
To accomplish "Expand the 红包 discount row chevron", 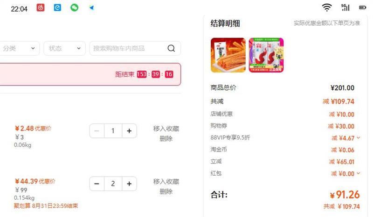I will pos(358,173).
